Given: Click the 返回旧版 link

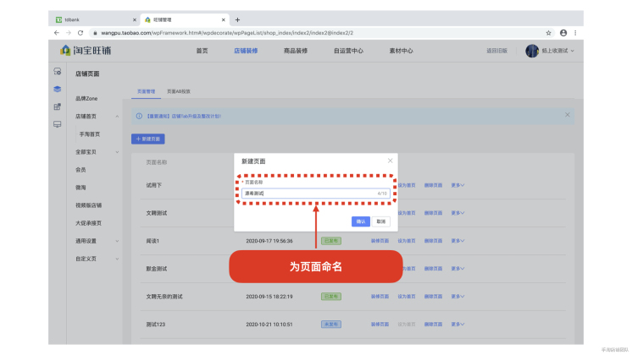Looking at the screenshot, I should pos(496,51).
